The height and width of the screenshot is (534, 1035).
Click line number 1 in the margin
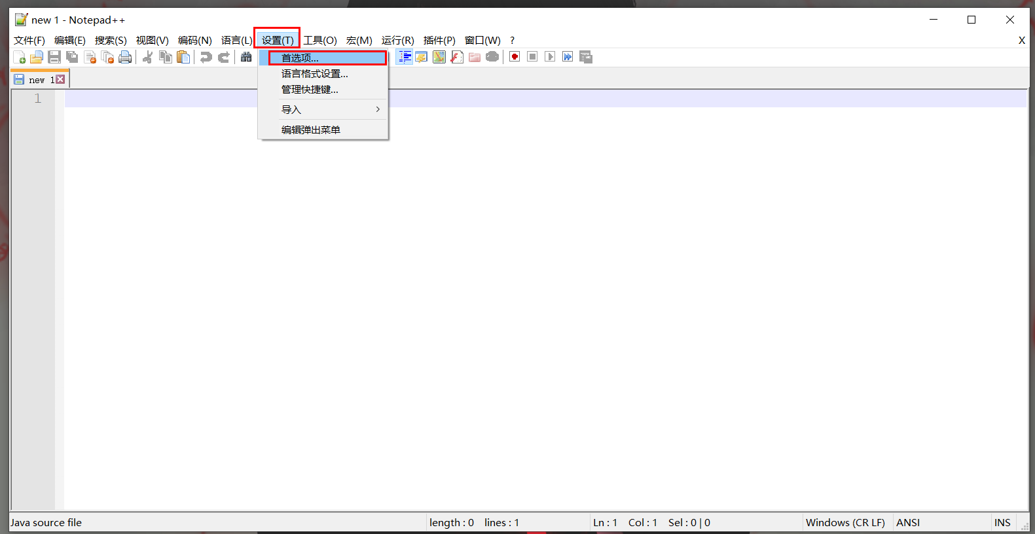tap(37, 99)
